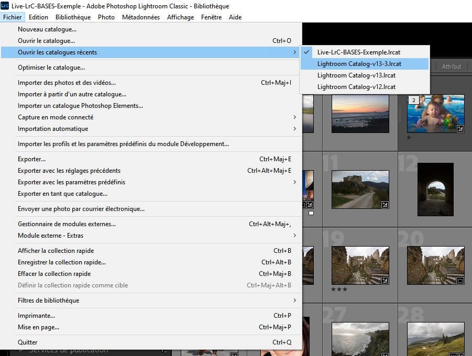
Task: Choose Quitter to exit Lightroom
Action: click(x=151, y=342)
